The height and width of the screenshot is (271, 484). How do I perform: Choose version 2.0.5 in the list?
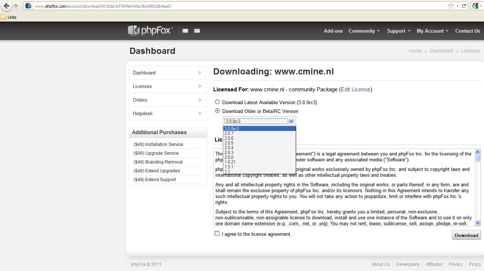[259, 143]
